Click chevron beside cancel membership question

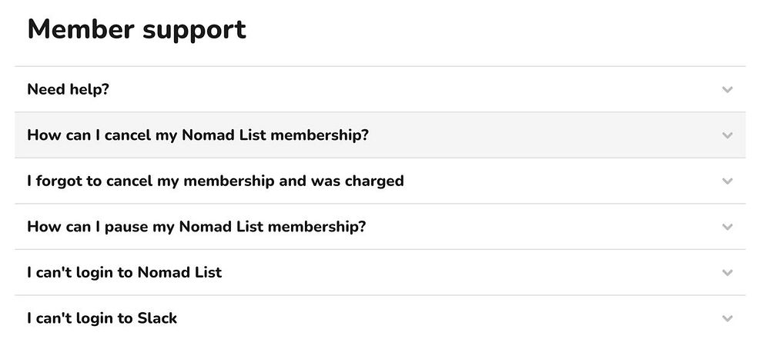[727, 135]
